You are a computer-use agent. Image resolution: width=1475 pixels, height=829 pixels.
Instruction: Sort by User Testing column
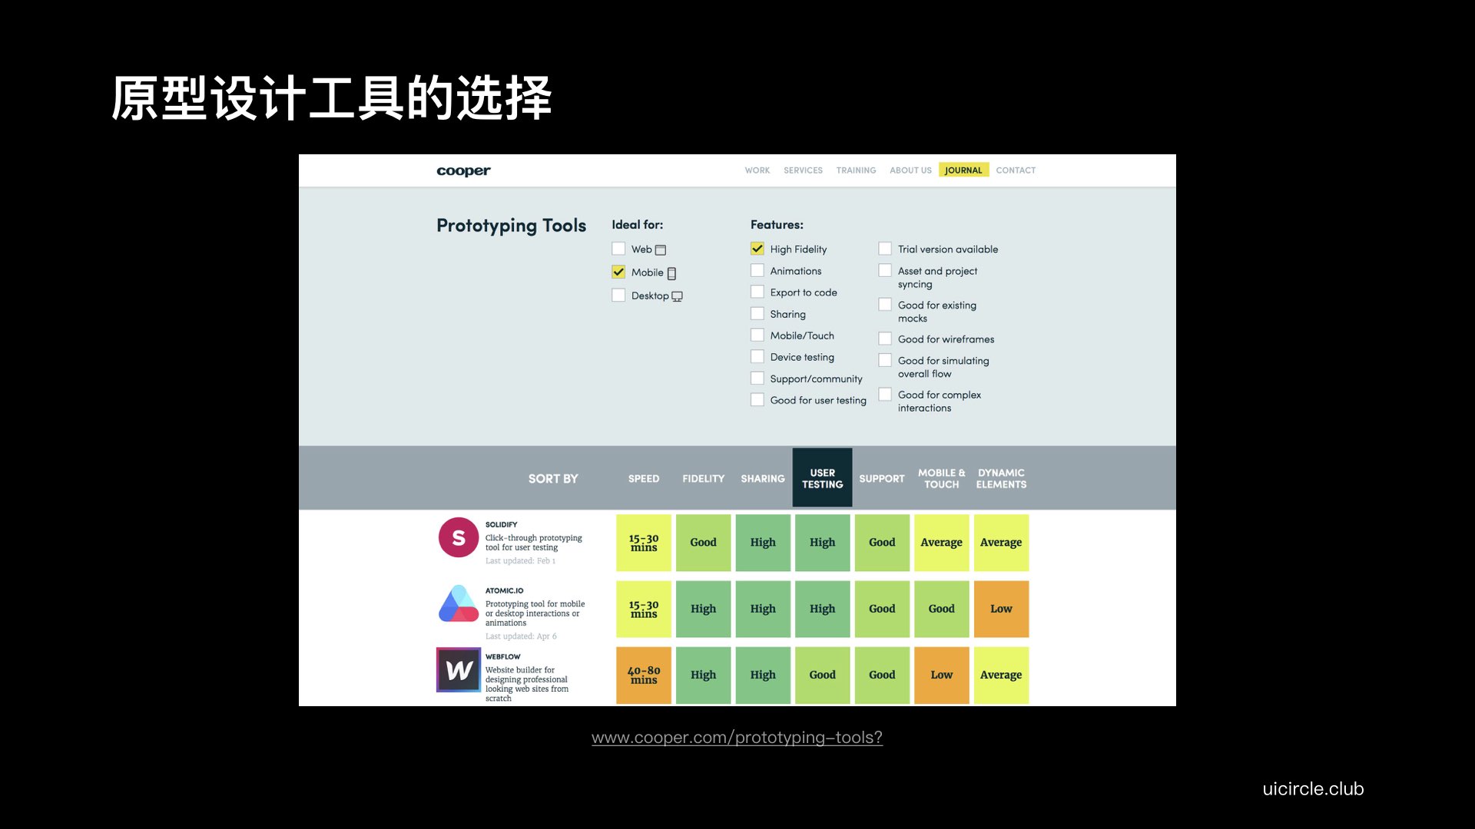click(822, 478)
